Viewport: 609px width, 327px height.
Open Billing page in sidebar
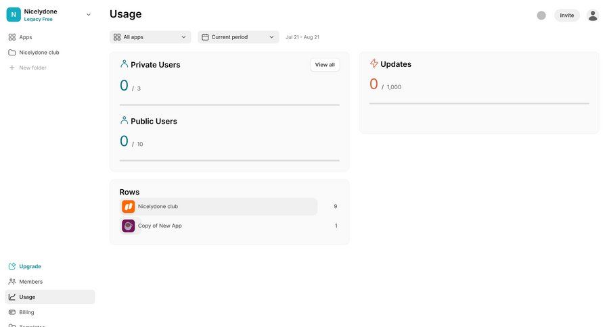click(26, 312)
